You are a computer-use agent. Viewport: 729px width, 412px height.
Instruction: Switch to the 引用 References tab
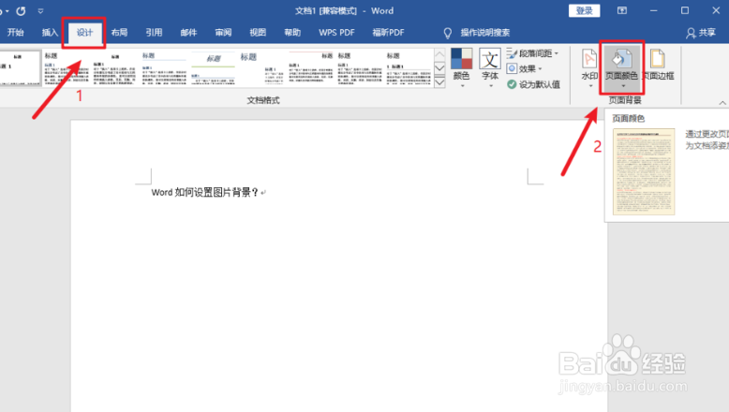(154, 33)
